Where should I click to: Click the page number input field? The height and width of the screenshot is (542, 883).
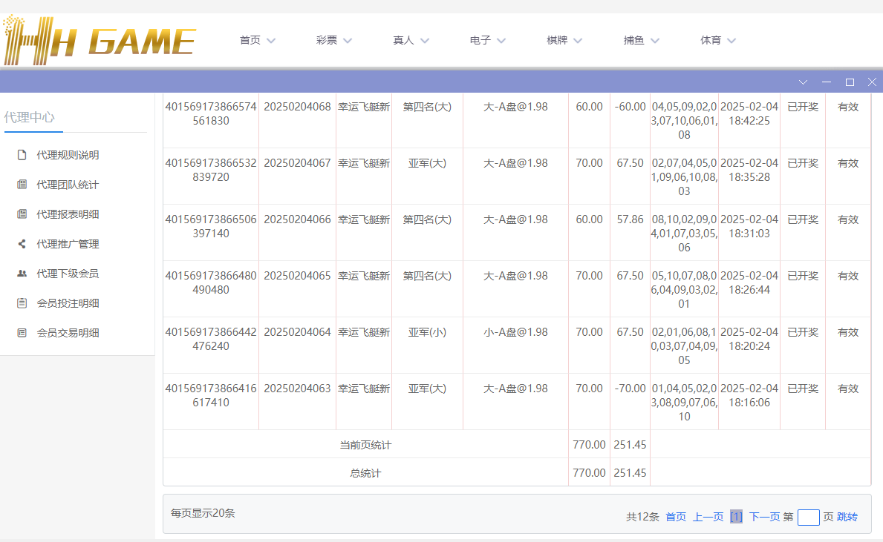click(x=808, y=517)
